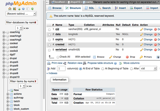Click the Relation view icon
This screenshot has height=111, width=160.
pos(65,63)
